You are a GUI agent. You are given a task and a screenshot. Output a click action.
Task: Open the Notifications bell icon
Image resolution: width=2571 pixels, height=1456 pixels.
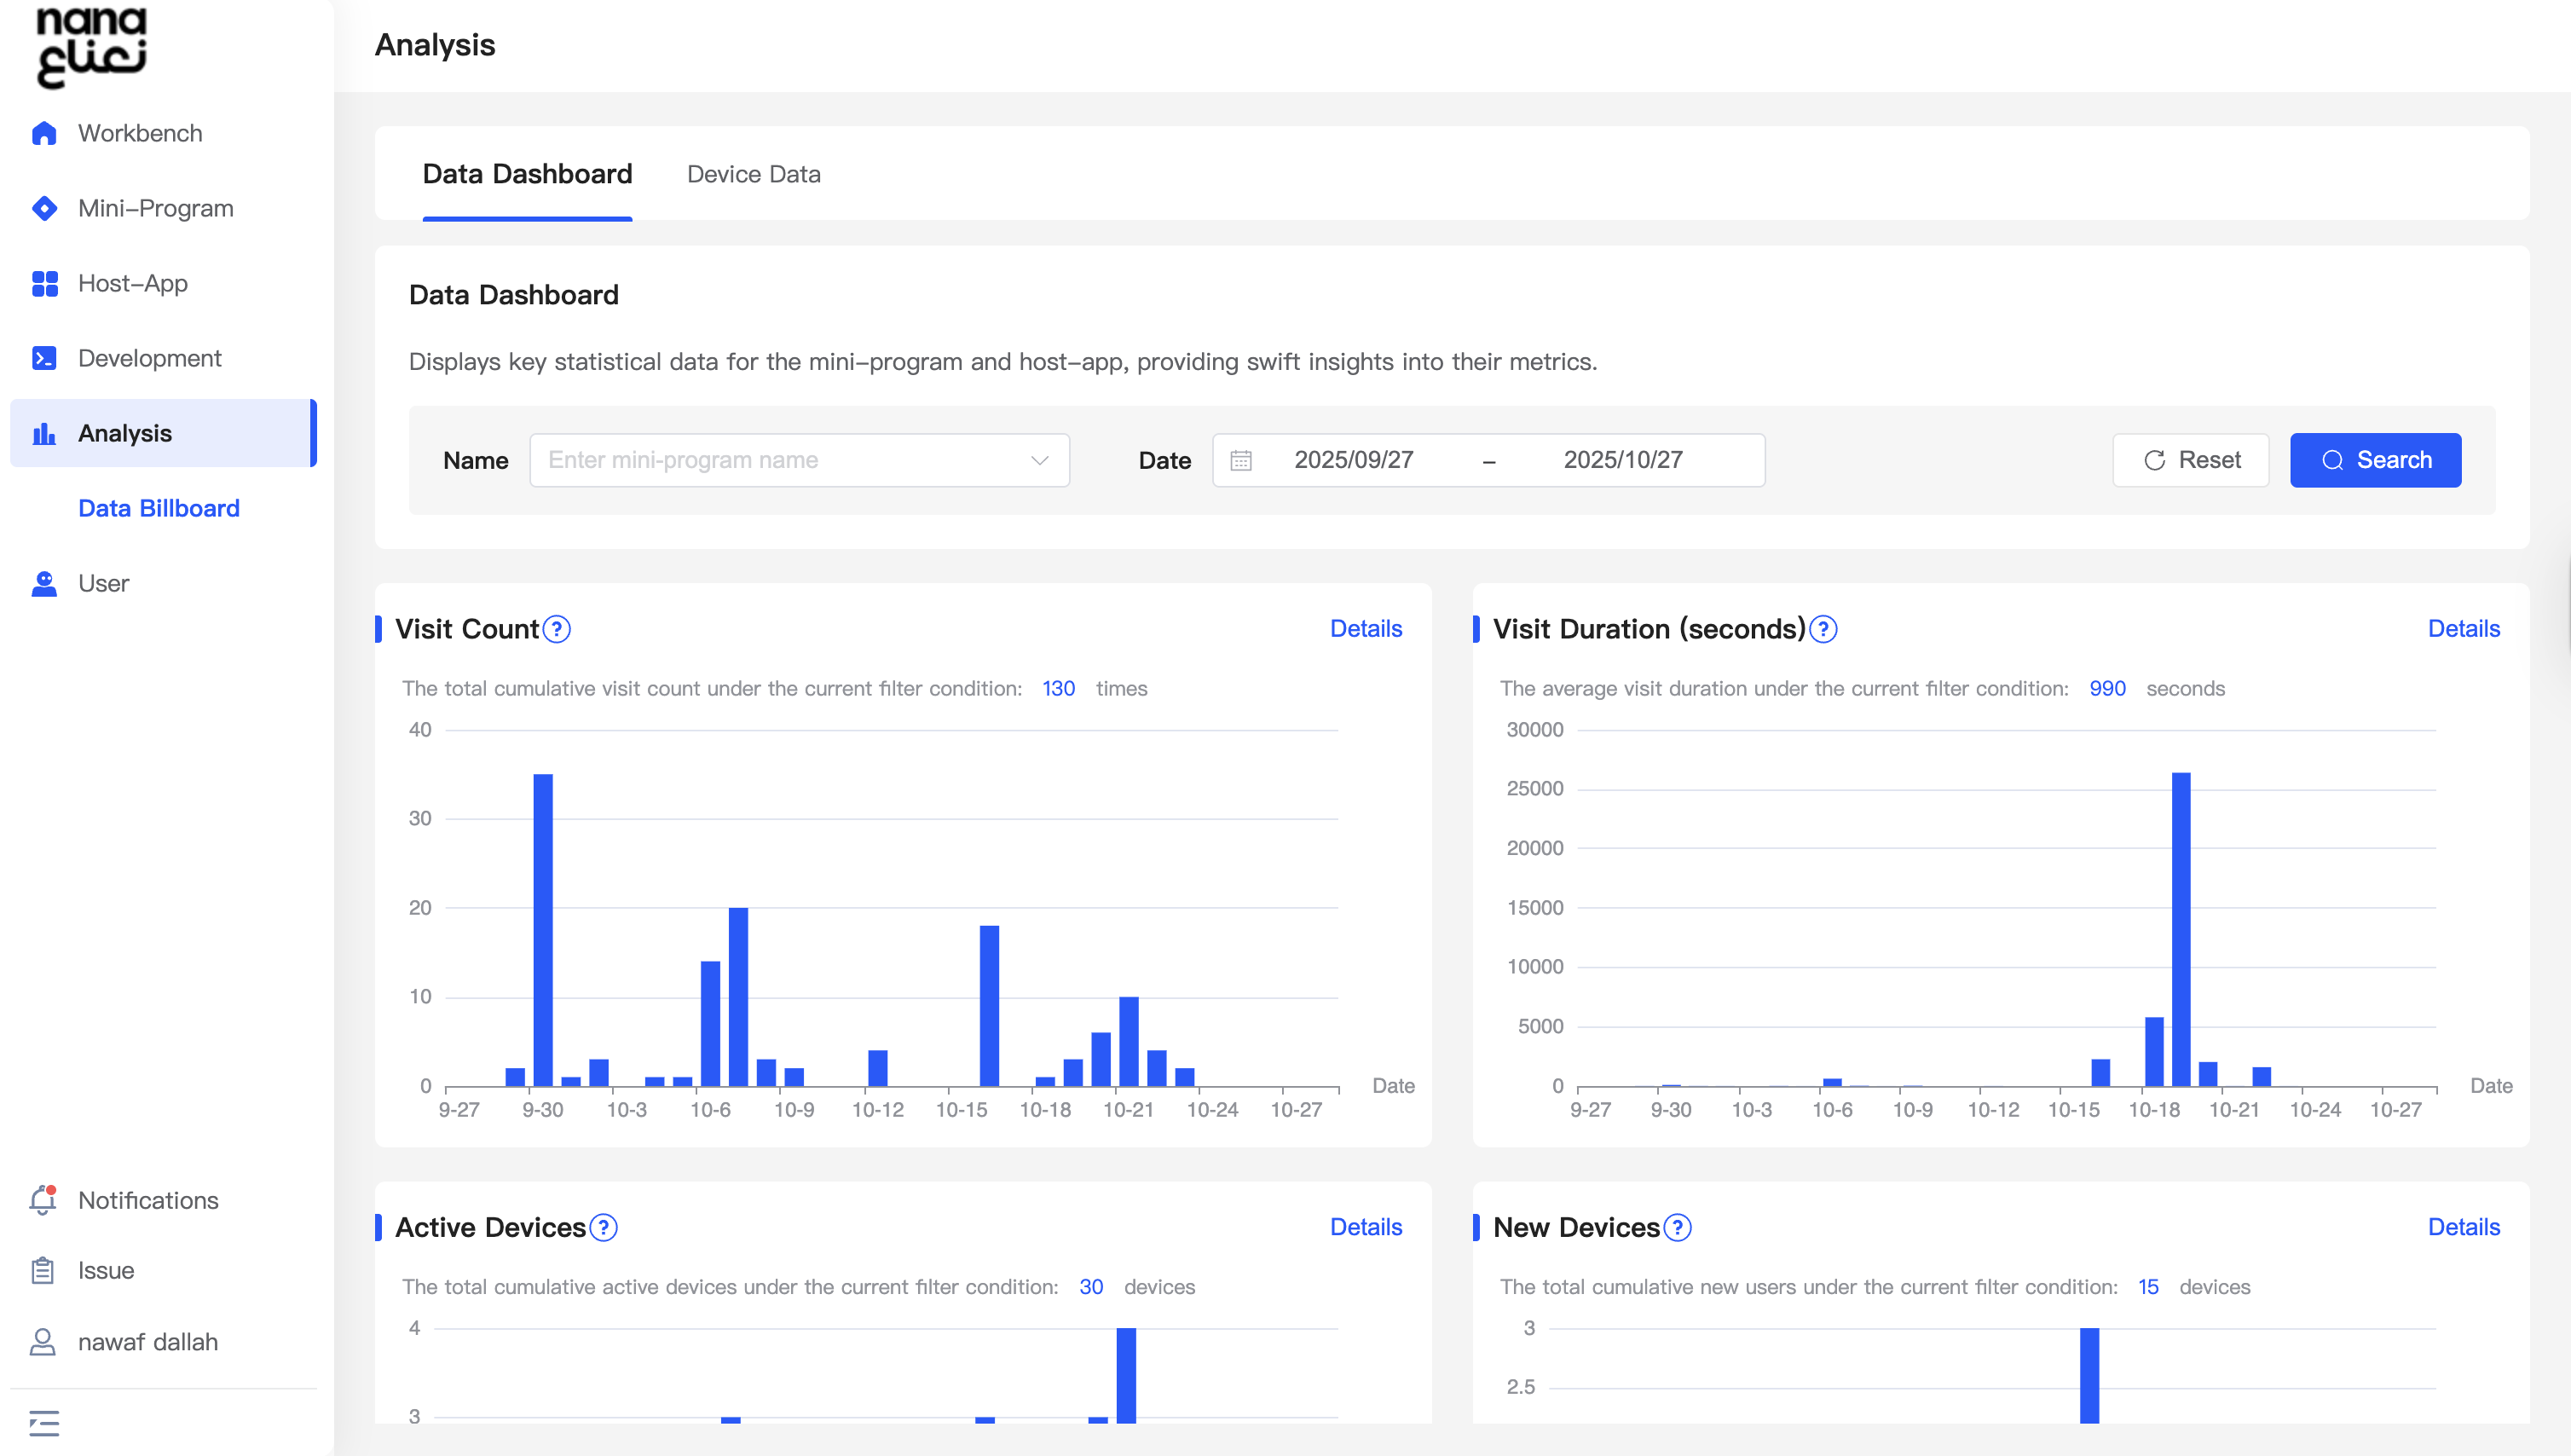43,1200
